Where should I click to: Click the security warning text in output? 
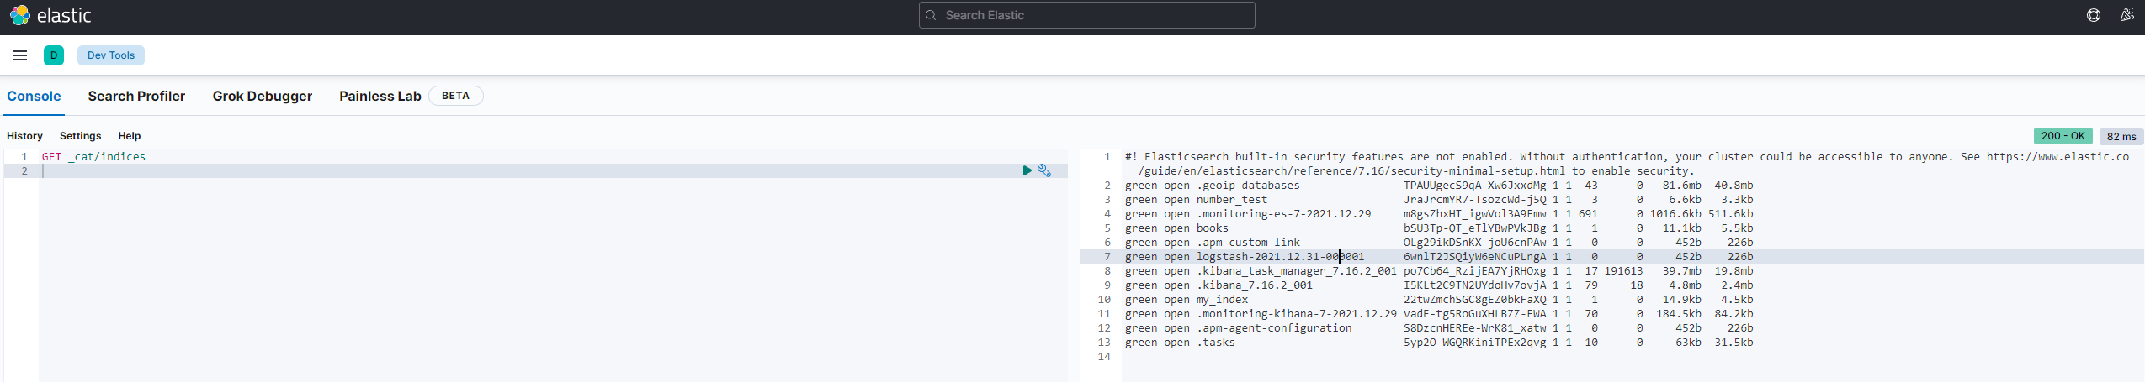click(x=1627, y=164)
